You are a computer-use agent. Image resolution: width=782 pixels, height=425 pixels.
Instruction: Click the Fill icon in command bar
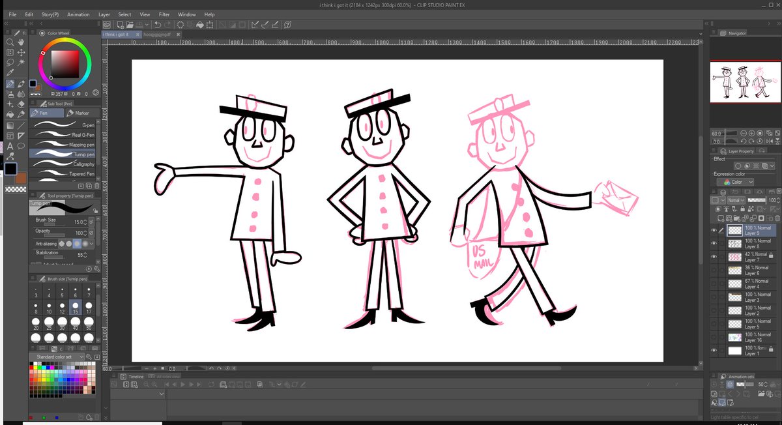[x=201, y=24]
